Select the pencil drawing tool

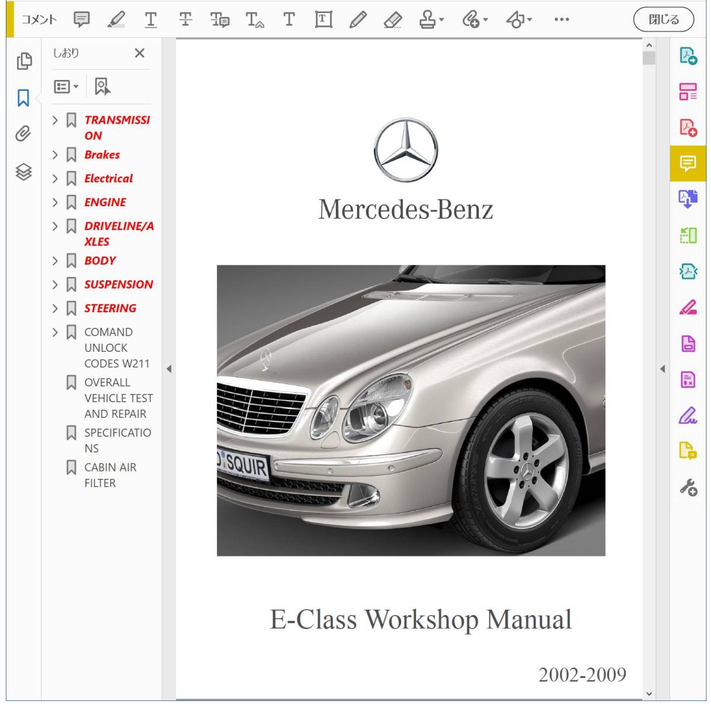357,19
